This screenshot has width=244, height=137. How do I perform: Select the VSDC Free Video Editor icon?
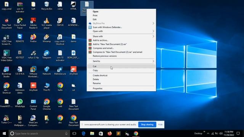tap(6, 56)
